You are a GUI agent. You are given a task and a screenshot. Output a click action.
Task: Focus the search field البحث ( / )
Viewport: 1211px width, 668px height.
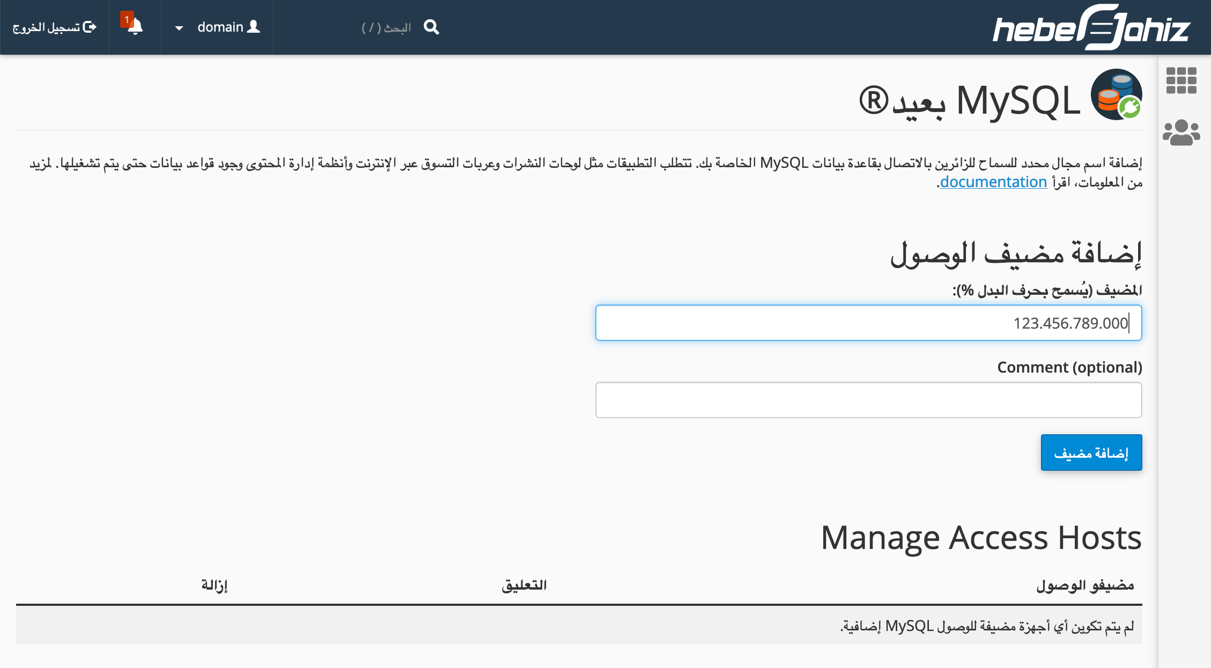[386, 27]
